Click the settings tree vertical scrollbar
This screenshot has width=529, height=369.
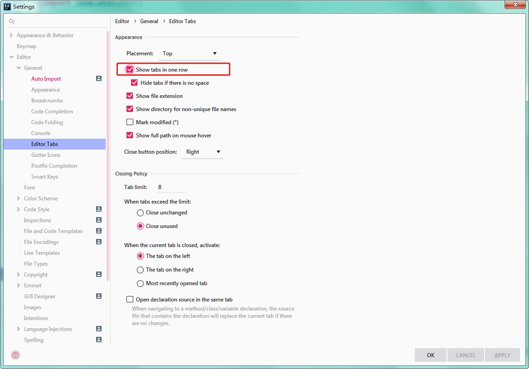108,155
